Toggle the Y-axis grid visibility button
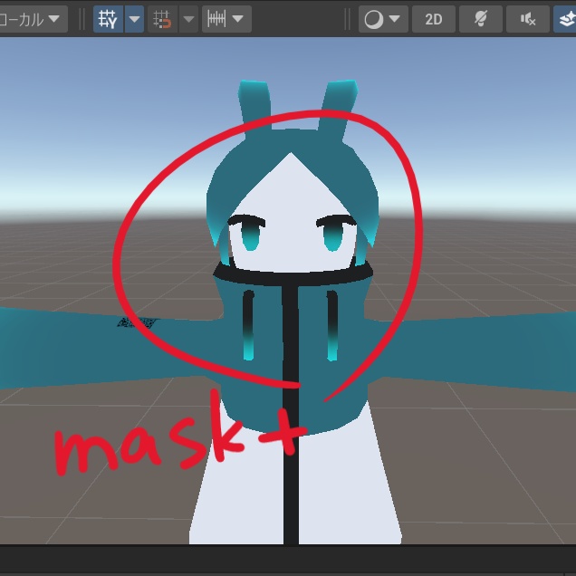This screenshot has width=576, height=576. (108, 19)
